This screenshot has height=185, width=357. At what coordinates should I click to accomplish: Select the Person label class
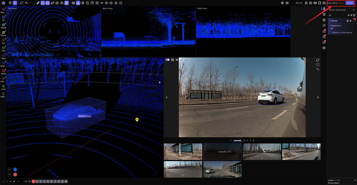point(3,33)
